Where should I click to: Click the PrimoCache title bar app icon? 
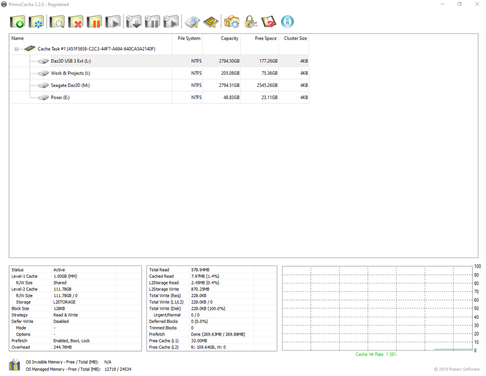pos(4,4)
